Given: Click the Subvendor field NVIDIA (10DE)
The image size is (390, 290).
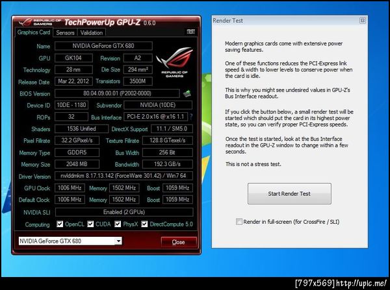Looking at the screenshot, I should [158, 105].
